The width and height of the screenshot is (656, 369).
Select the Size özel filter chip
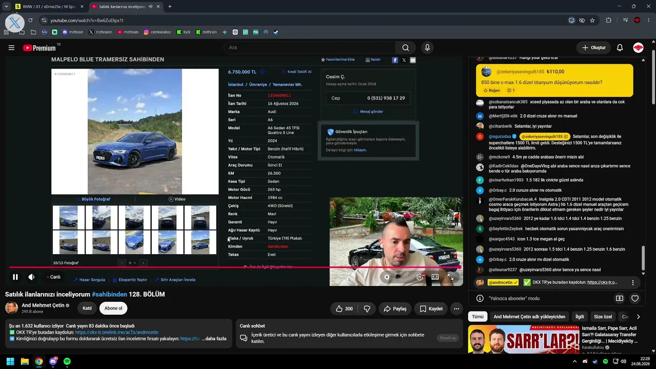click(x=603, y=317)
